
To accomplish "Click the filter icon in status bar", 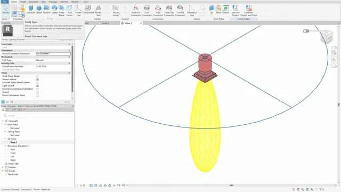I will 321,189.
